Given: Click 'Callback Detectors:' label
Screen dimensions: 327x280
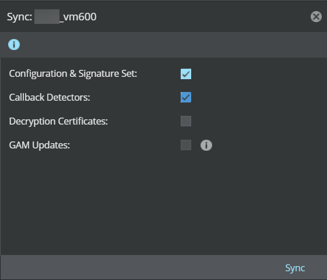Looking at the screenshot, I should point(50,97).
